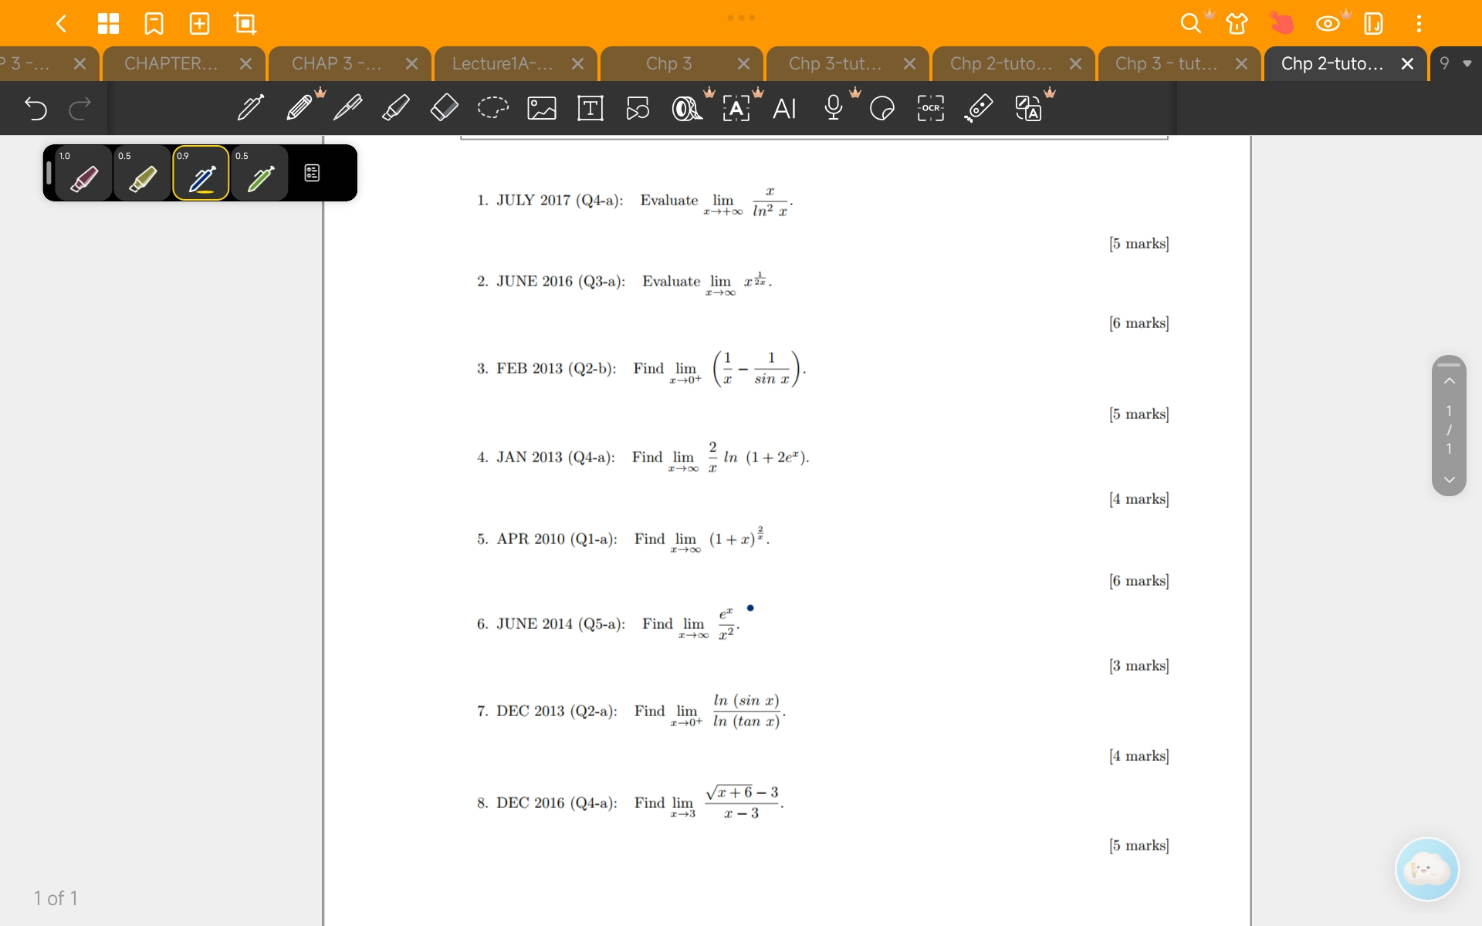
Task: Open the pen preset settings list
Action: coord(312,173)
